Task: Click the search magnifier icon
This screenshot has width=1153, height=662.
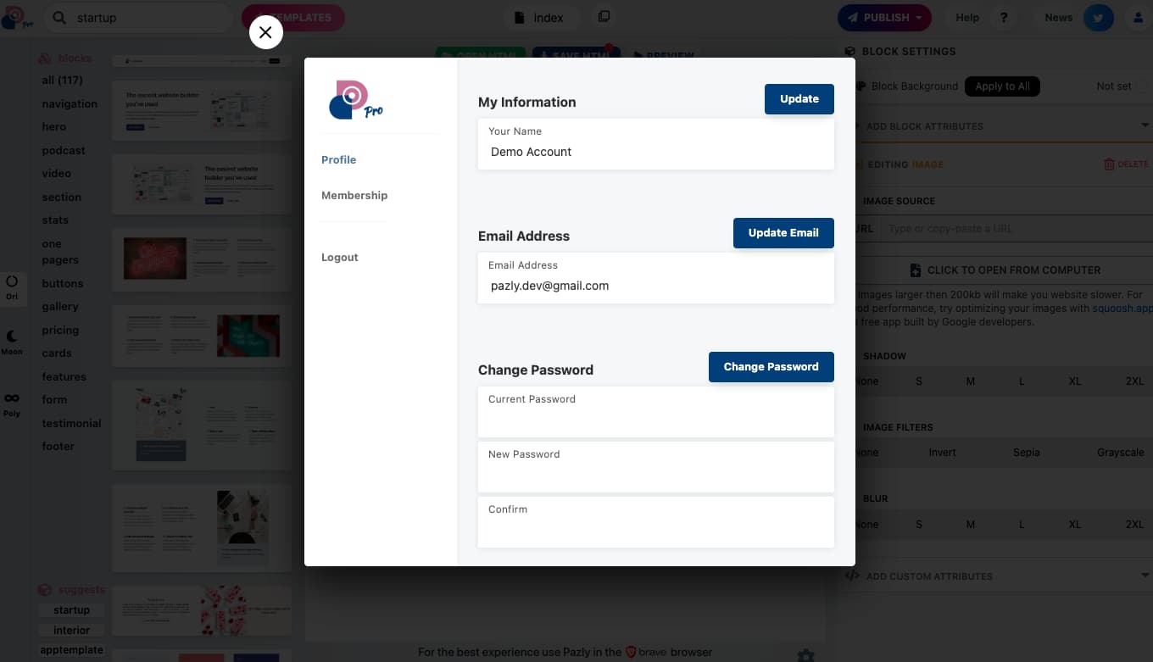Action: pos(59,18)
